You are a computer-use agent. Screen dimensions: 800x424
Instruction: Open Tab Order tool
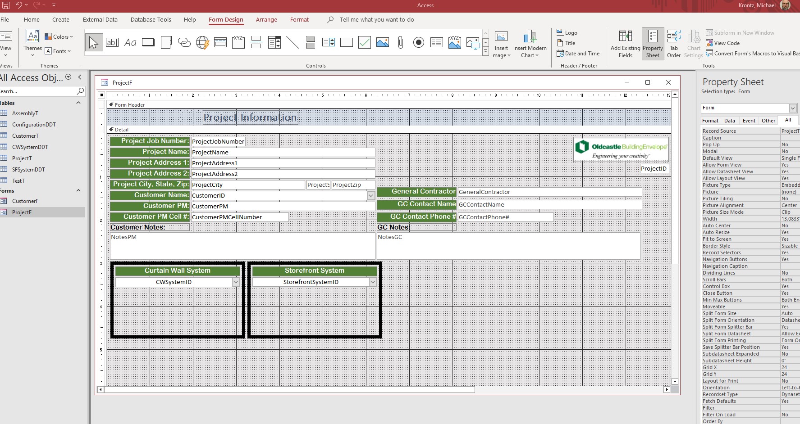pos(674,44)
